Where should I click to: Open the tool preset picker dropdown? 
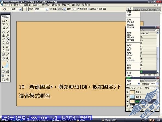point(8,9)
